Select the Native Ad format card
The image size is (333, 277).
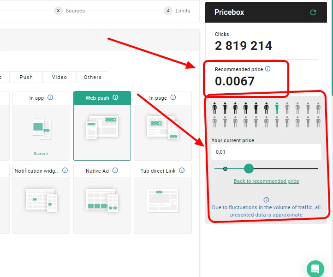click(x=102, y=199)
